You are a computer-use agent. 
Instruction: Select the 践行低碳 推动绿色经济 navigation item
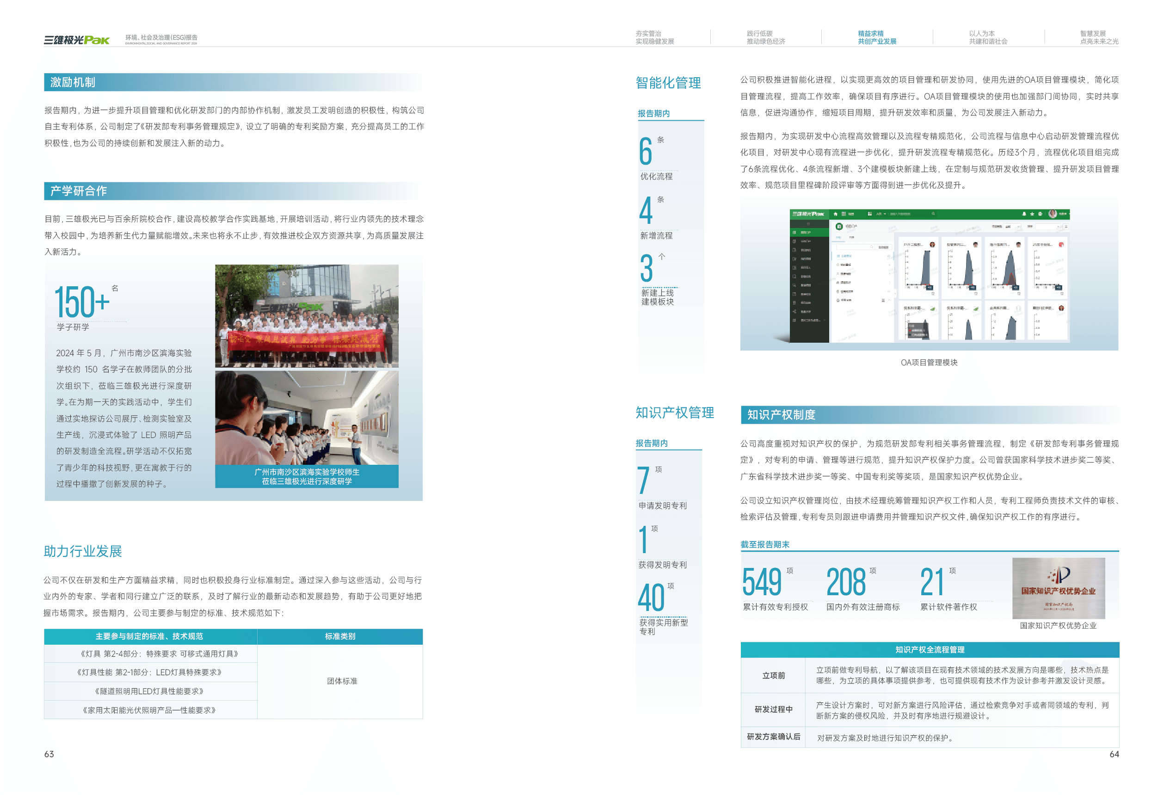pos(766,37)
